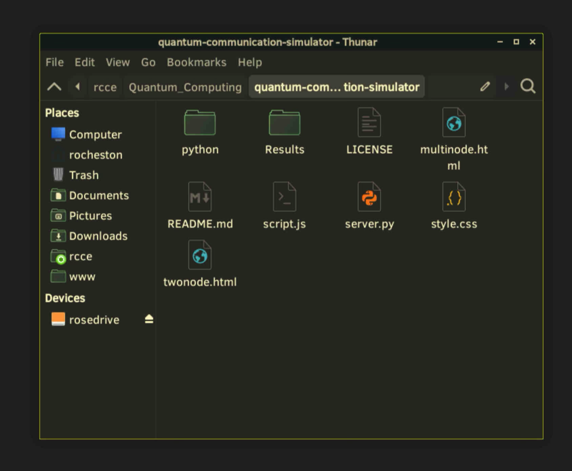Viewport: 572px width, 471px height.
Task: Click the rcce path bar button
Action: click(x=105, y=87)
